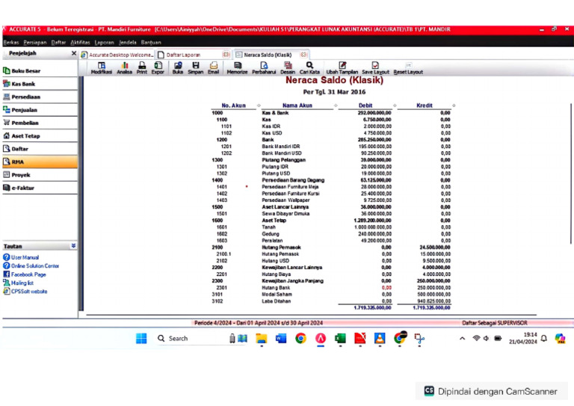This screenshot has width=574, height=406.
Task: Open Google Chrome from the taskbar
Action: tap(300, 339)
